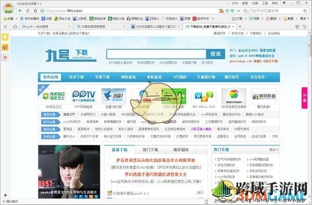Switch to the 360浏览器怎么设置多个窗口 tab
The height and width of the screenshot is (205, 312).
click(155, 26)
